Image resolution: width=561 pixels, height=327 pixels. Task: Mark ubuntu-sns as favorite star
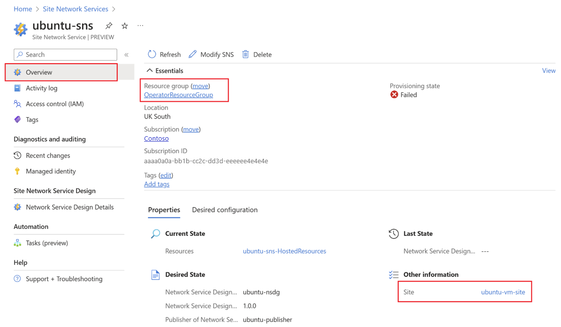coord(125,26)
